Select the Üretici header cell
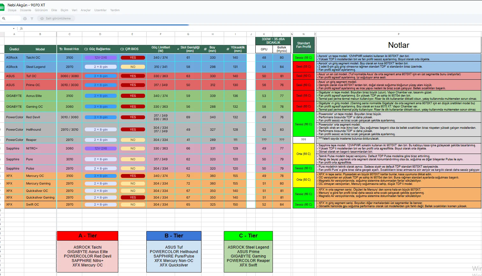This screenshot has width=482, height=276. tap(14, 49)
